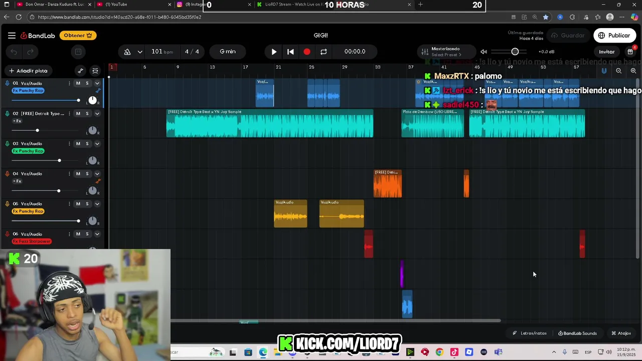
Task: Solo track 01 Voz/Audio
Action: tap(87, 83)
